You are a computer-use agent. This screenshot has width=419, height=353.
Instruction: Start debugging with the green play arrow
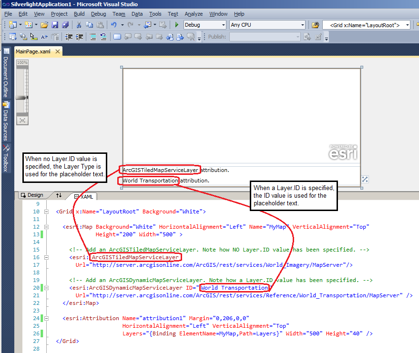(177, 24)
